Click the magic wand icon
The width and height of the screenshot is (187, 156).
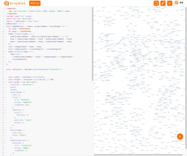[x=163, y=3]
